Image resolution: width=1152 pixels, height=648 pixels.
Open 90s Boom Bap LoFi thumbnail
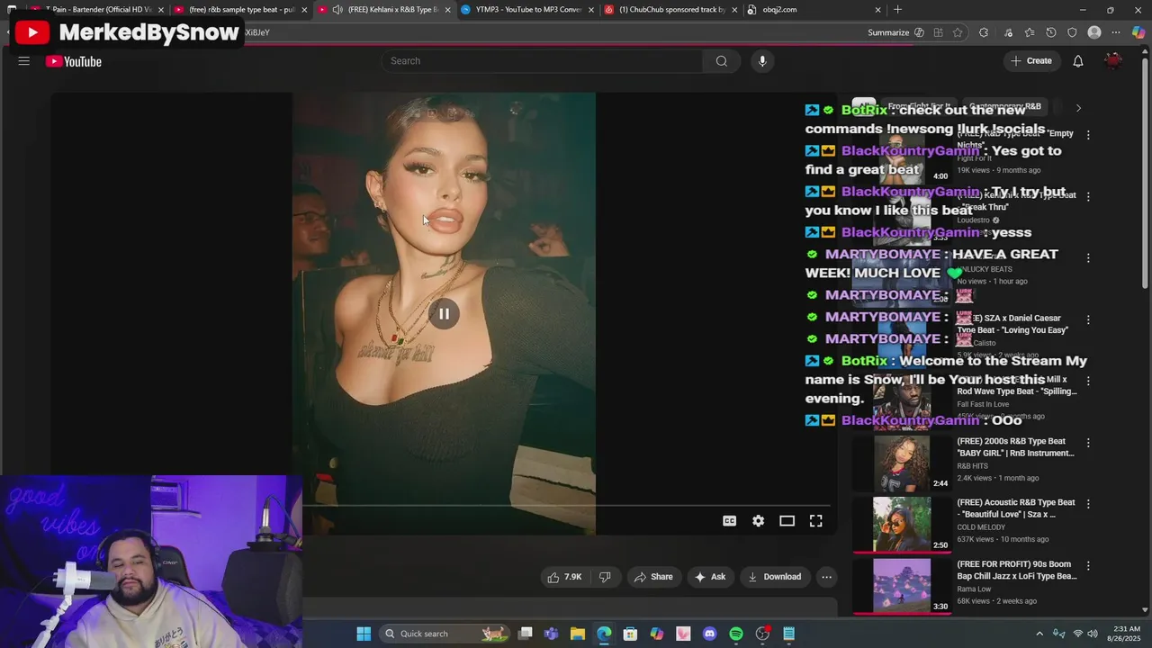[x=902, y=586]
